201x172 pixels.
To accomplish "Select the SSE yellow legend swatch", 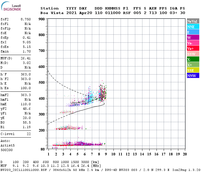I will point(193,70).
